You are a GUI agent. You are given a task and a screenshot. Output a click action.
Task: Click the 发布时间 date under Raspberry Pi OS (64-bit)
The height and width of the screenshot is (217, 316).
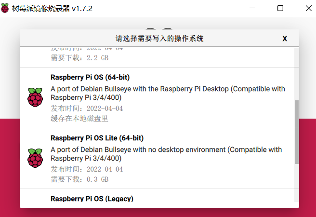[x=87, y=108]
